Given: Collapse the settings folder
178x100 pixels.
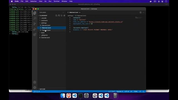Looking at the screenshot, I should coord(52,23).
